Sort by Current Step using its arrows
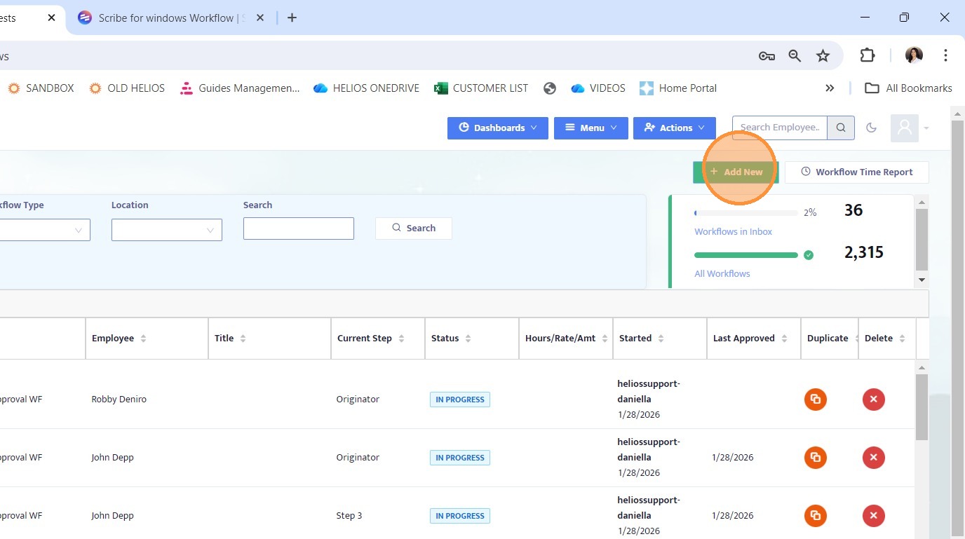 click(x=401, y=339)
